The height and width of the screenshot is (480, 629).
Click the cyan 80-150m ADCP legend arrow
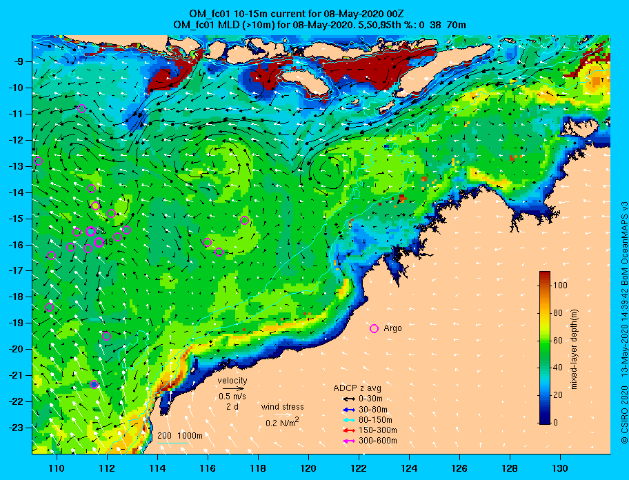[349, 420]
